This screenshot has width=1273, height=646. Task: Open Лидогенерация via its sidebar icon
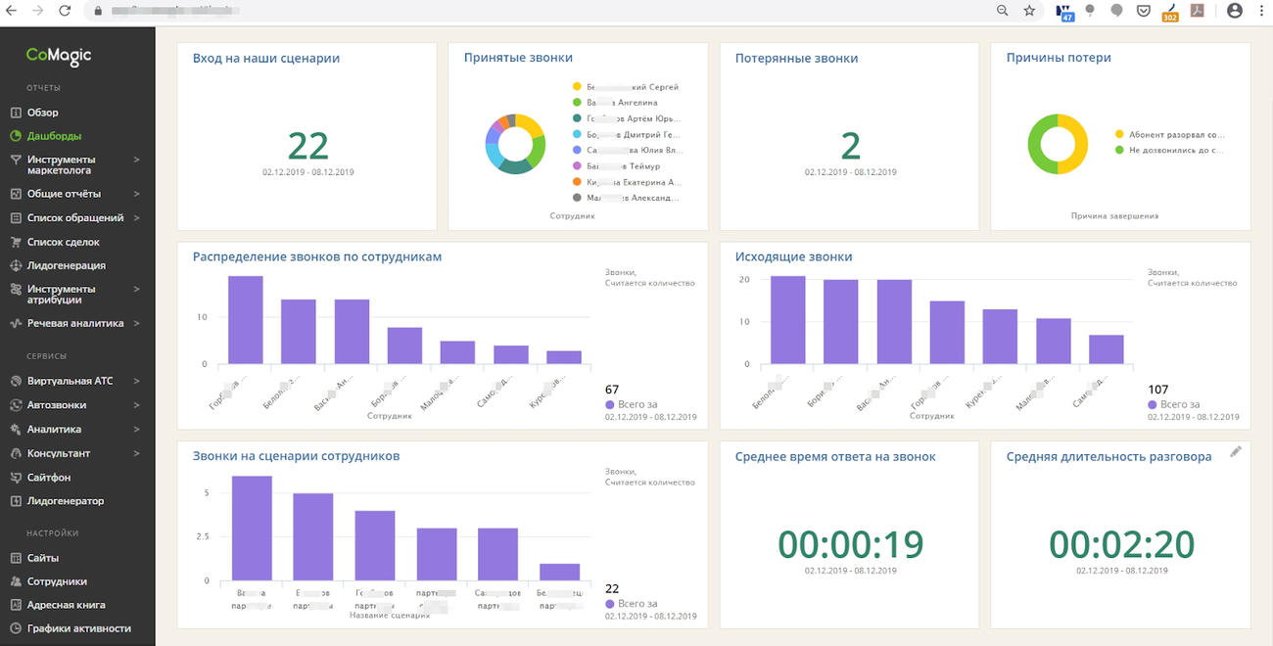coord(16,265)
